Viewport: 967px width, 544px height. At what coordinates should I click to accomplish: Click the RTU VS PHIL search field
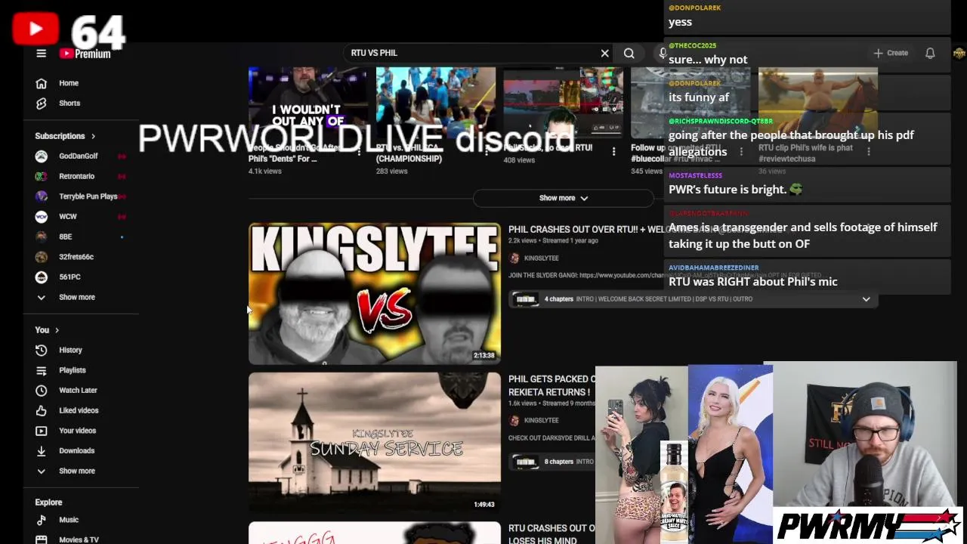[472, 53]
